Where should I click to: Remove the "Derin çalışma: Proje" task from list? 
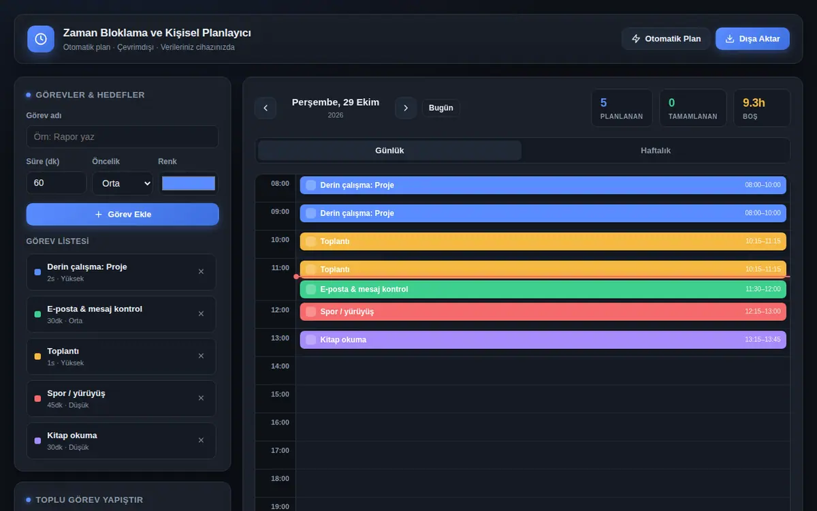[201, 272]
